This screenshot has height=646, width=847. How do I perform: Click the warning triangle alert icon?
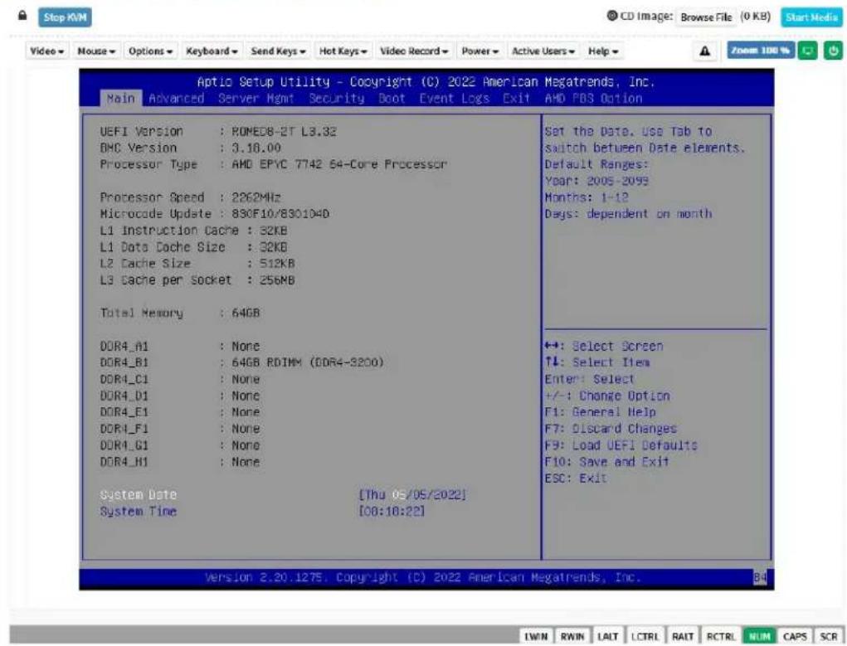coord(705,51)
